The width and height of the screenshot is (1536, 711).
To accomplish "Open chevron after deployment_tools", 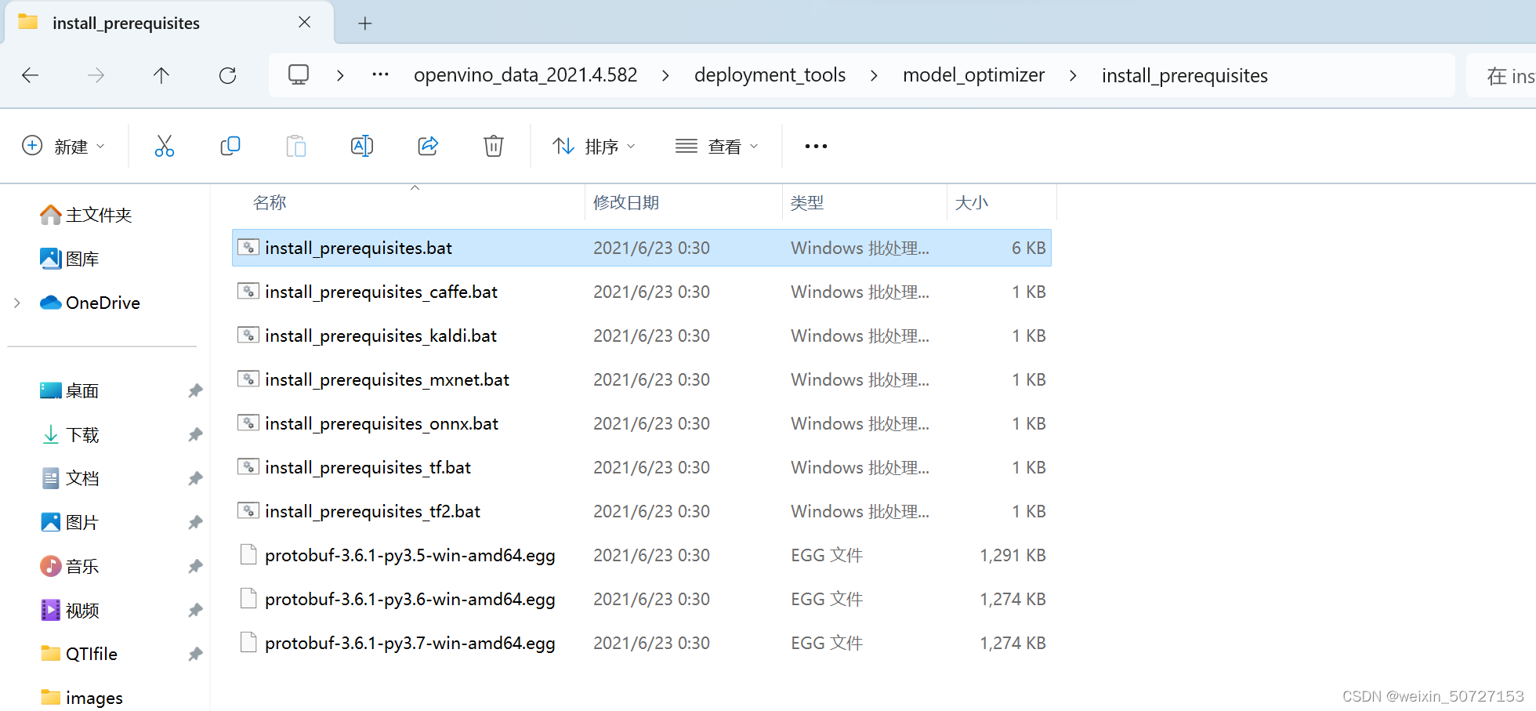I will [874, 75].
